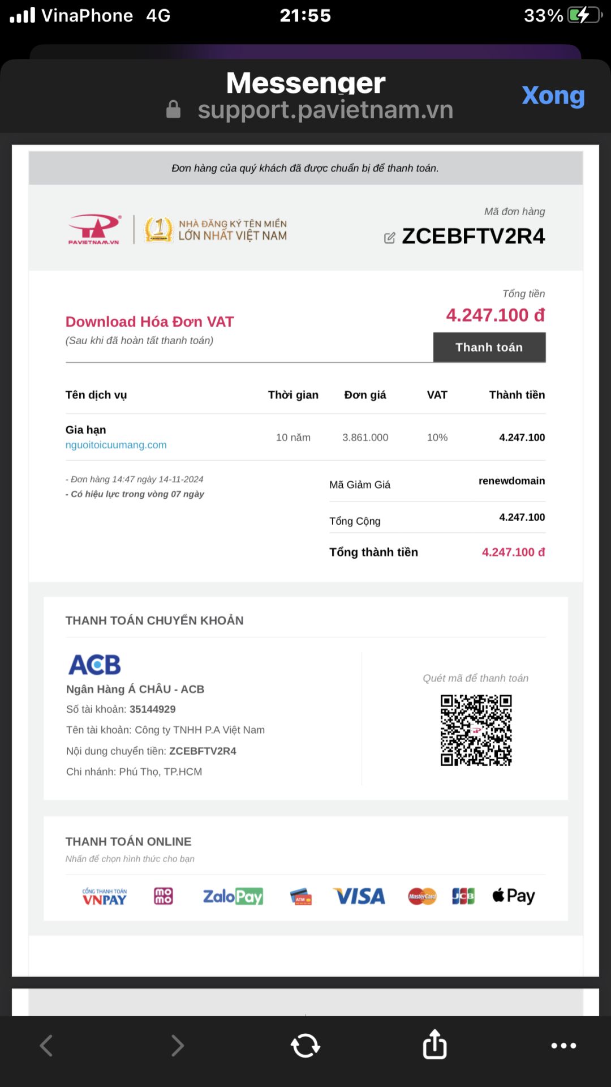Go back with the left chevron

tap(46, 1046)
